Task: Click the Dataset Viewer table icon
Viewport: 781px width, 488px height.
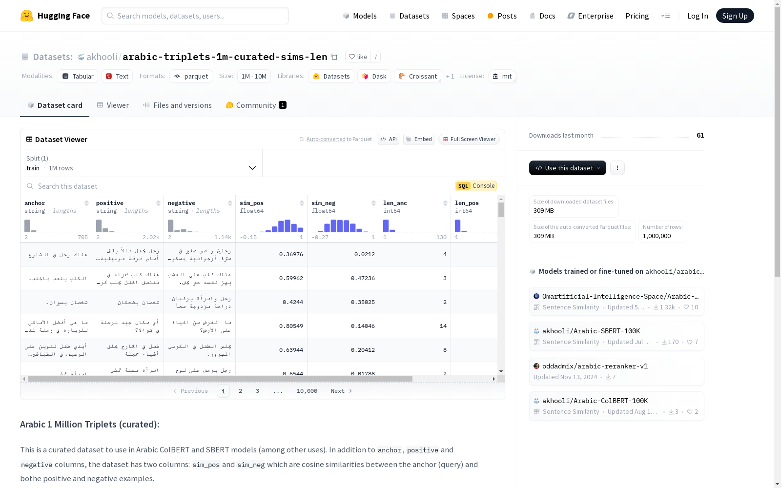Action: (29, 139)
